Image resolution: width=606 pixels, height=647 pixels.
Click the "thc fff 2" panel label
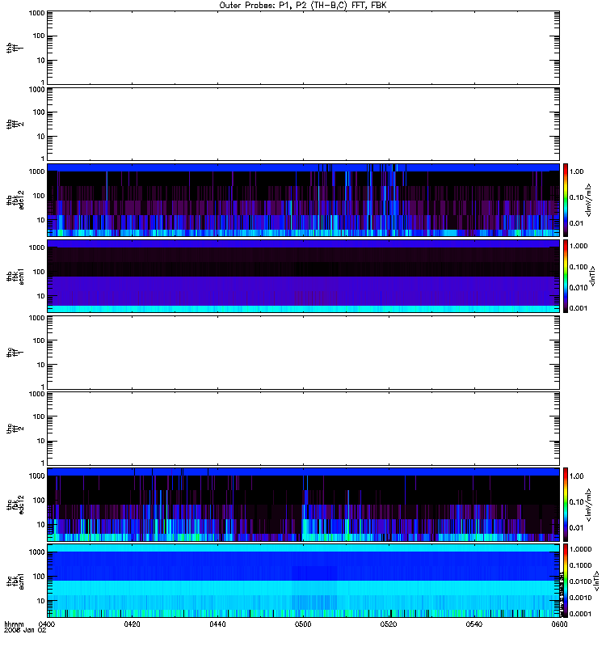(x=15, y=429)
